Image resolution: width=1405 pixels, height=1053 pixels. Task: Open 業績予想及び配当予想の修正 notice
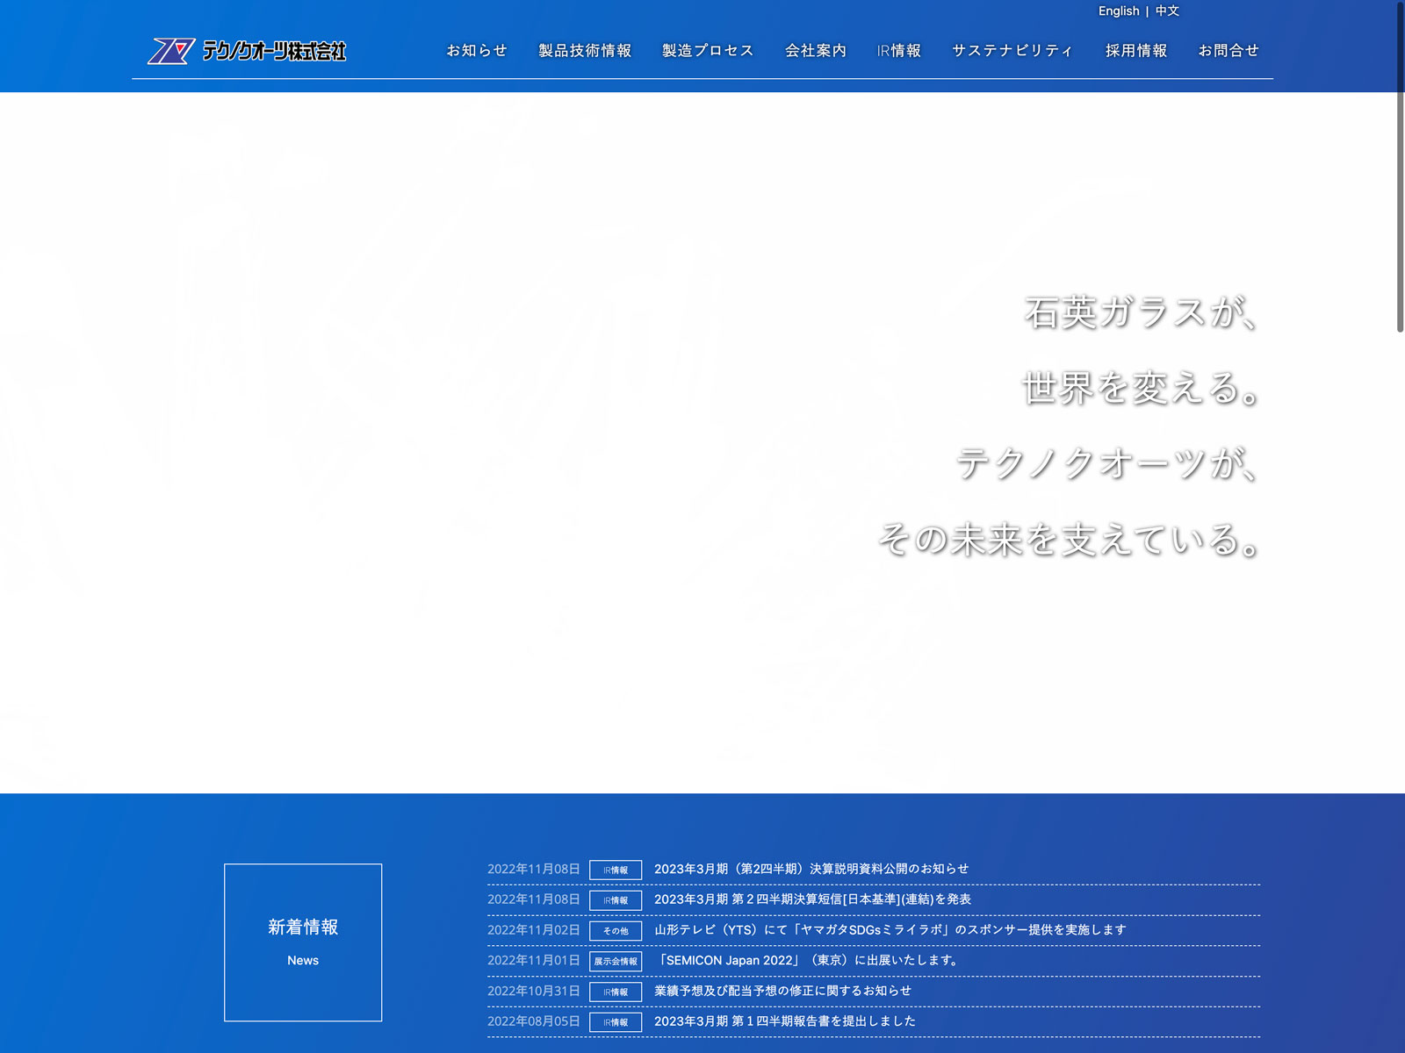[x=782, y=991]
